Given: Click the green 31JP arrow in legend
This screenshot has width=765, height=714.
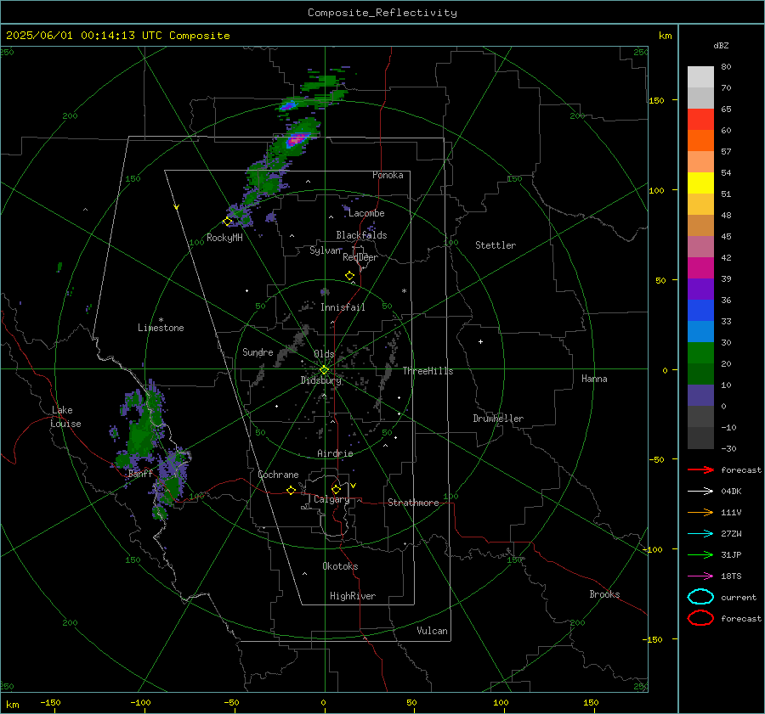Looking at the screenshot, I should pyautogui.click(x=700, y=554).
